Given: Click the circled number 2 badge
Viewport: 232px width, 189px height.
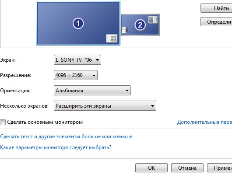Looking at the screenshot, I should point(140,25).
